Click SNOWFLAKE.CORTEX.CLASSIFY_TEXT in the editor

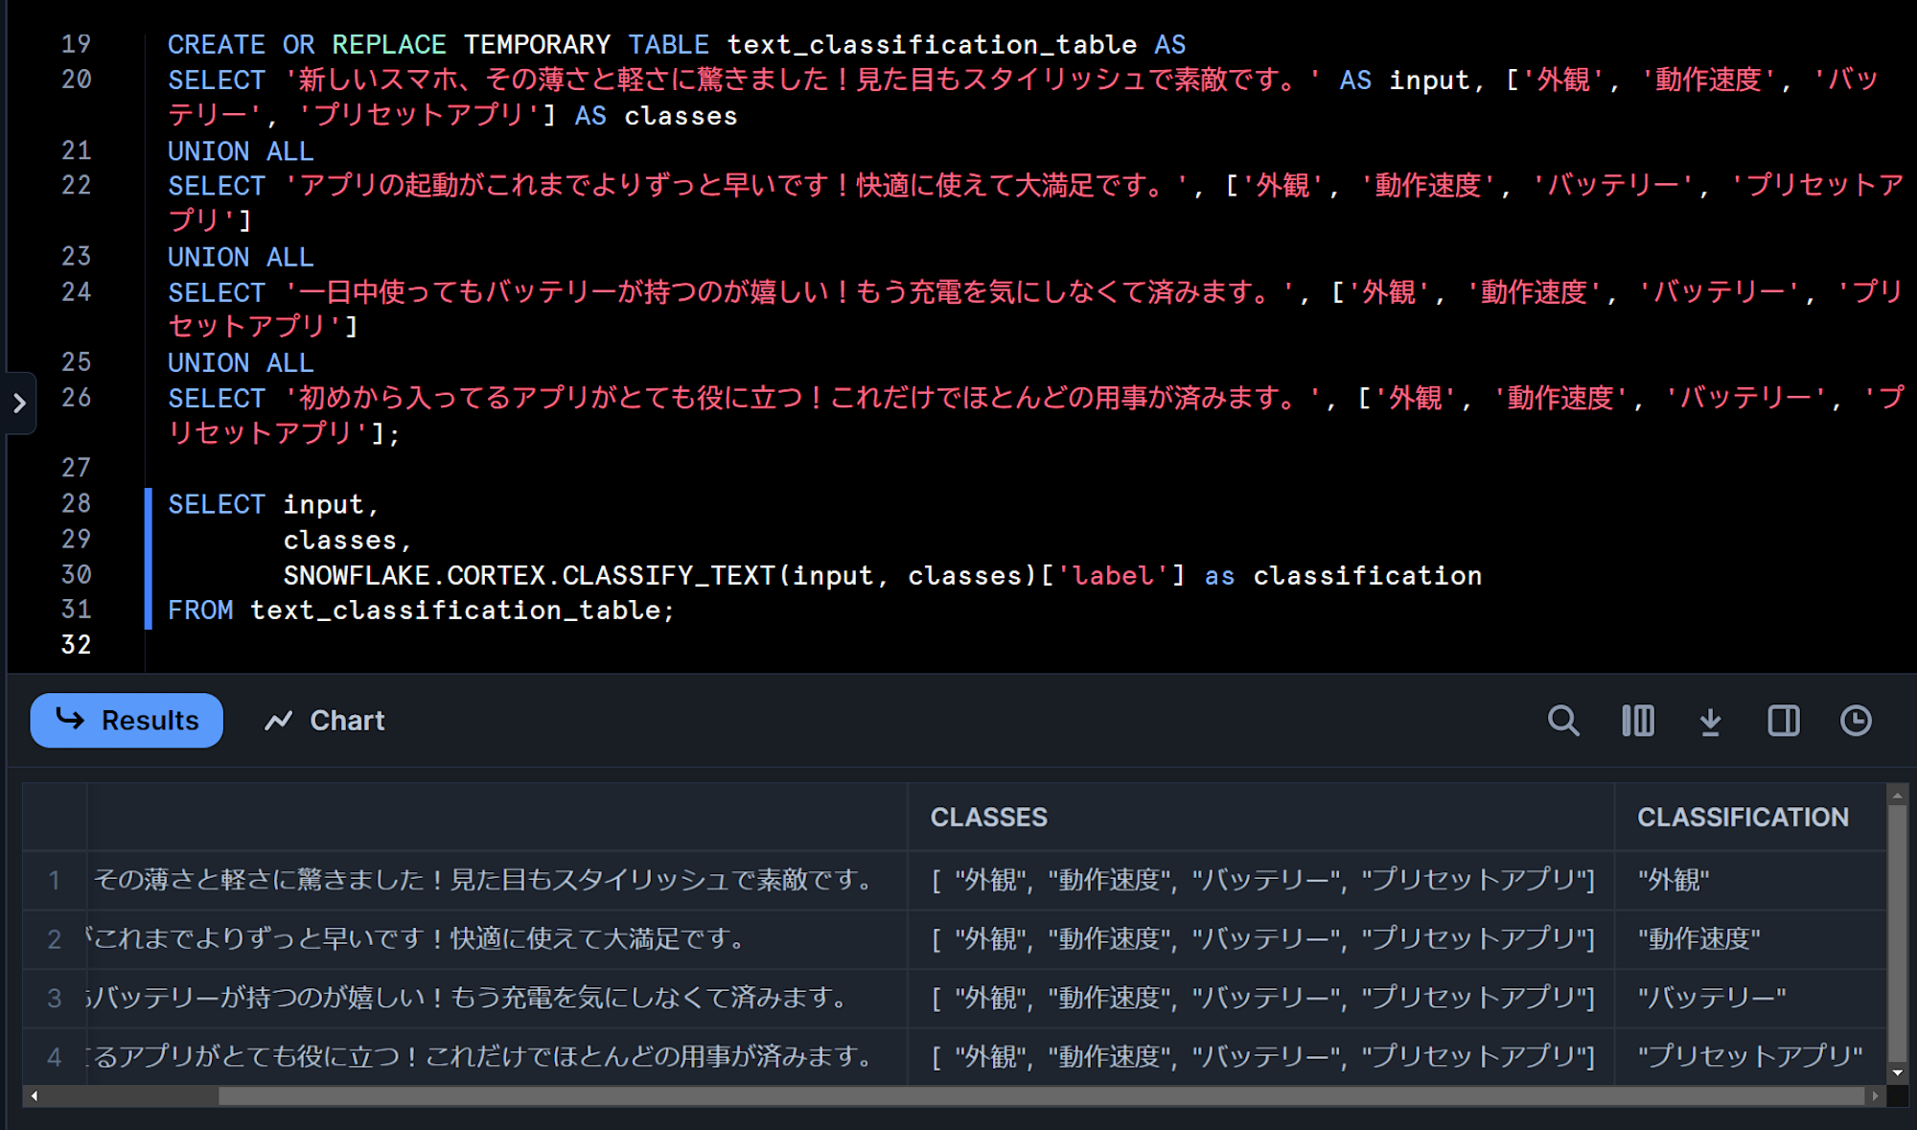530,575
